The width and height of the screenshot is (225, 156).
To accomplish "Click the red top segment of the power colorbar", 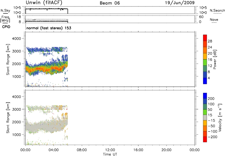I will tap(205, 38).
